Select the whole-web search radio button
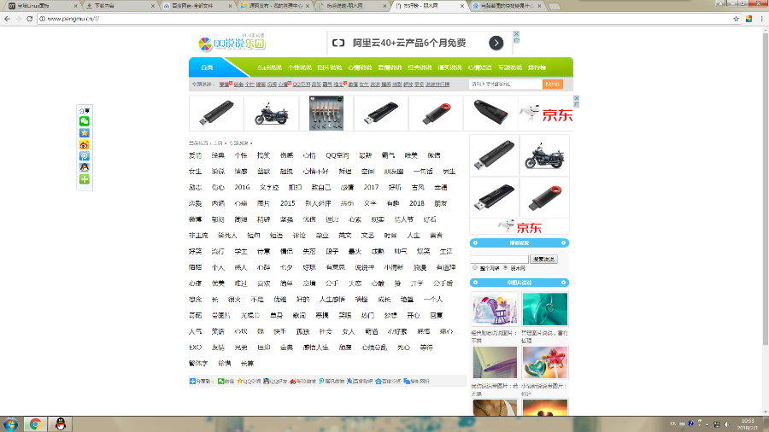 (x=475, y=268)
